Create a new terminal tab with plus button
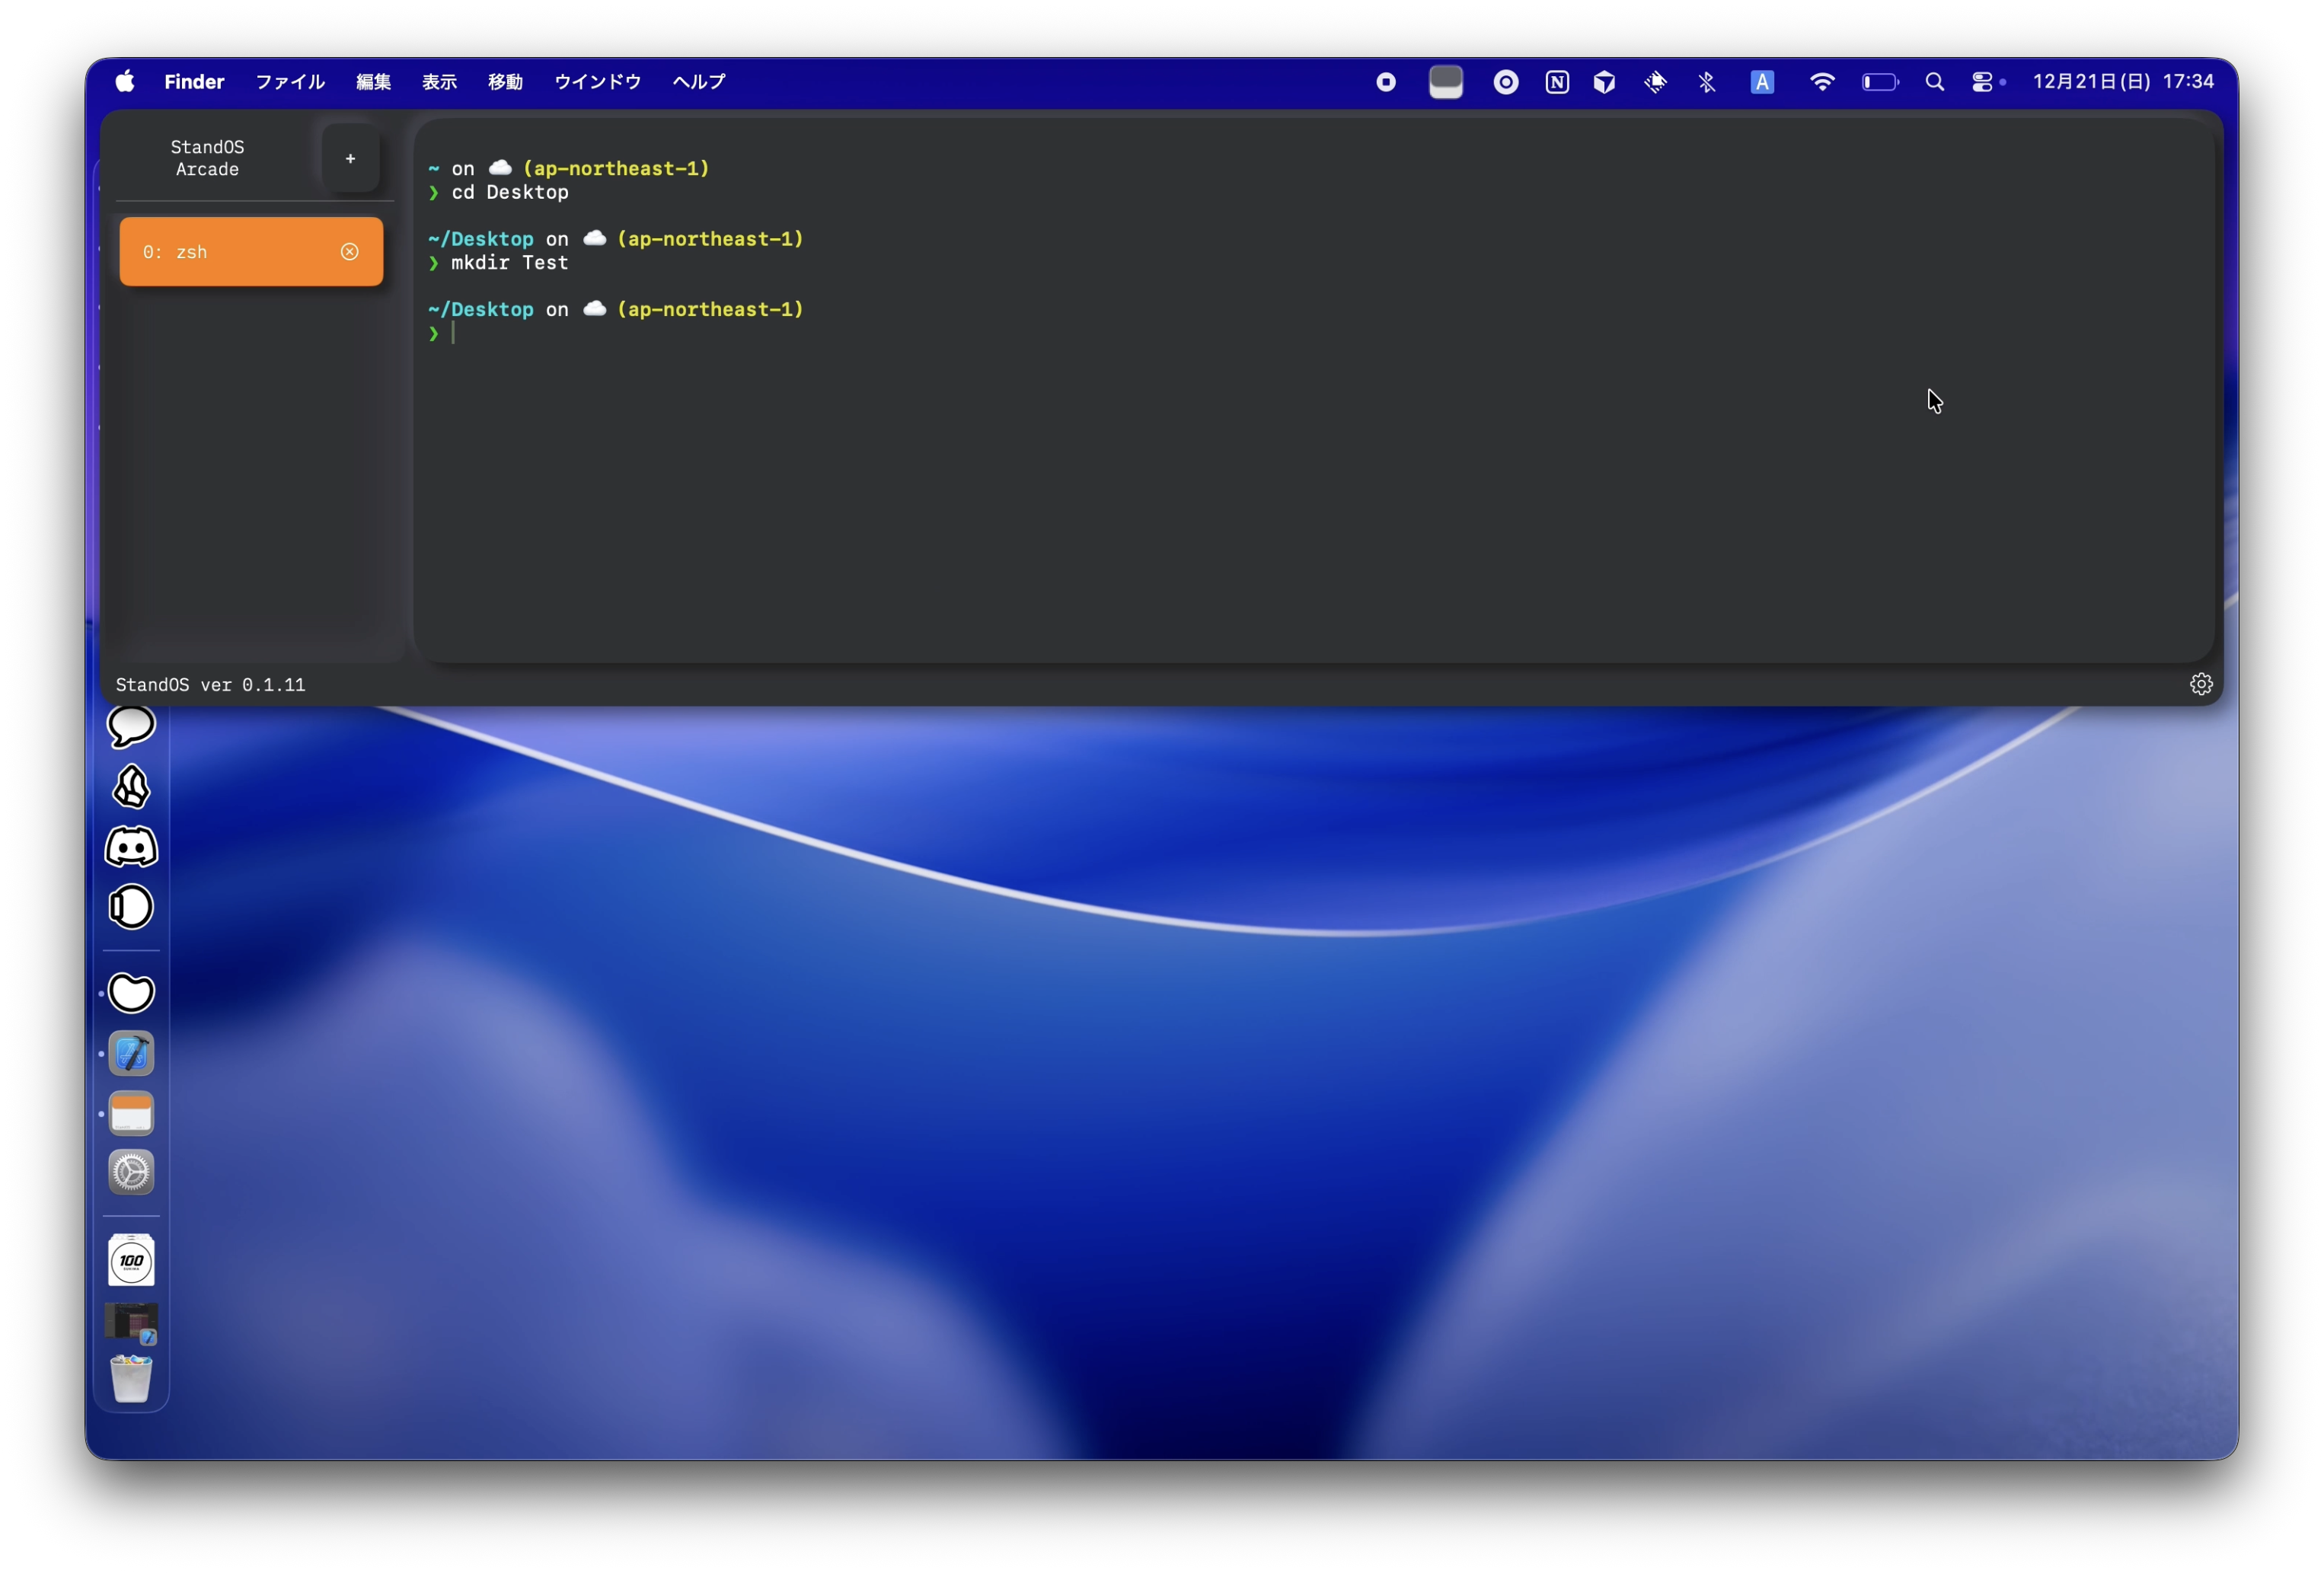2324x1573 pixels. pyautogui.click(x=350, y=159)
